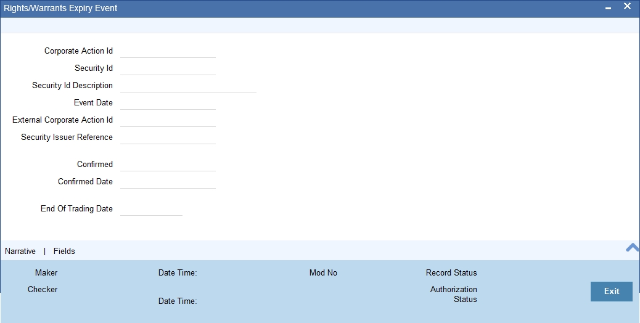Focus the Security Issuer Reference field
This screenshot has height=323, width=640.
168,137
